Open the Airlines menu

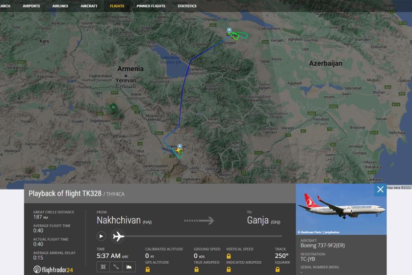coord(60,6)
